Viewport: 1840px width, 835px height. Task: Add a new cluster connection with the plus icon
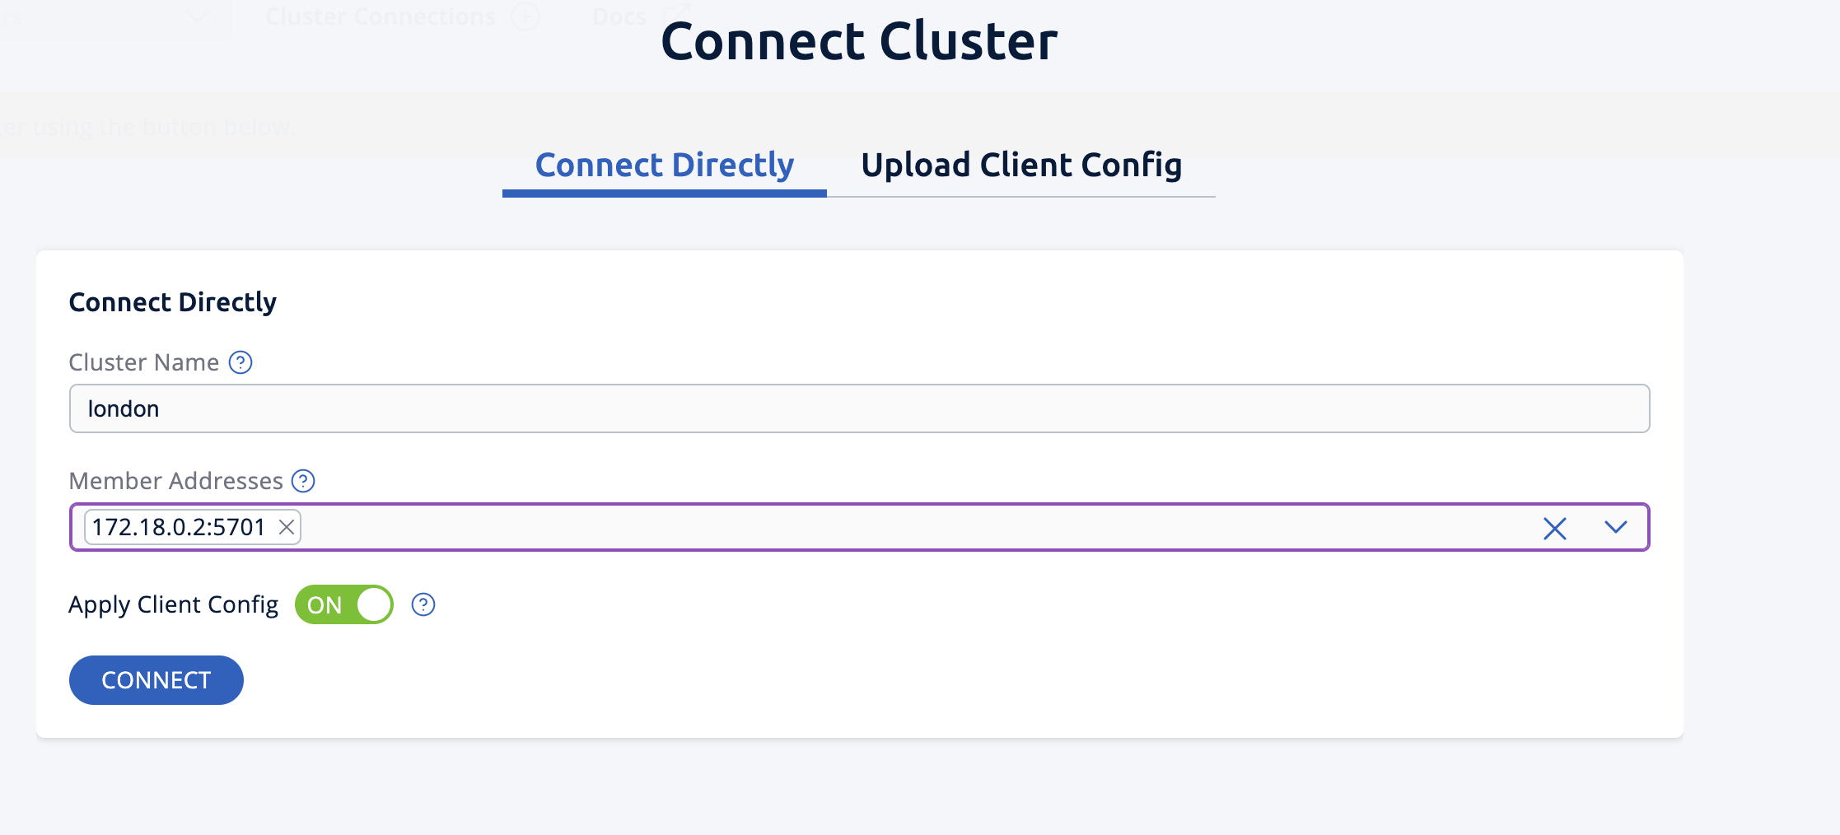526,16
